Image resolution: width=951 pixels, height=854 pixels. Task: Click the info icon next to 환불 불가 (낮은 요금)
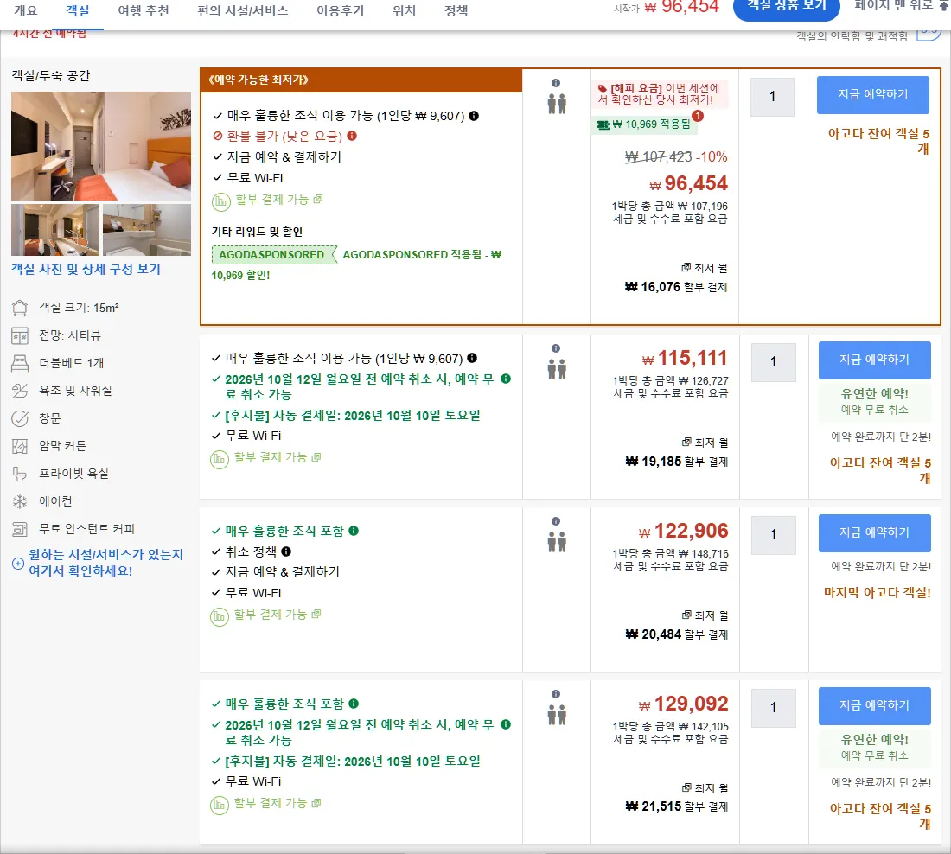pos(352,136)
